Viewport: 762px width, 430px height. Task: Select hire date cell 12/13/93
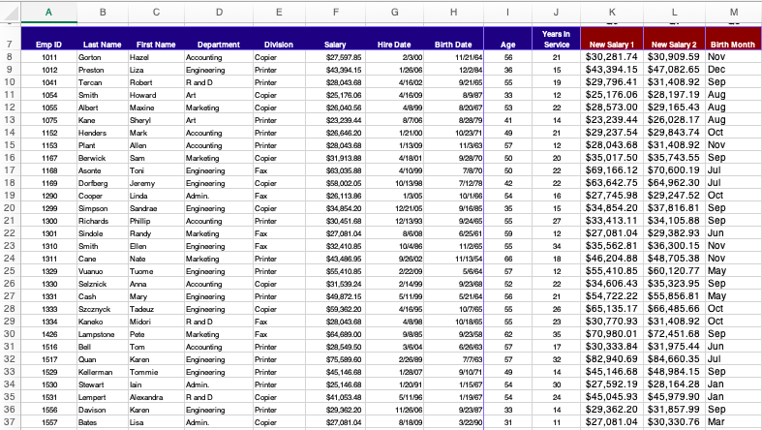click(394, 221)
